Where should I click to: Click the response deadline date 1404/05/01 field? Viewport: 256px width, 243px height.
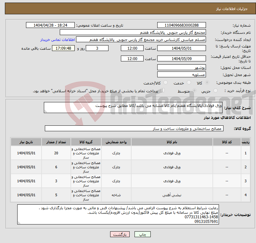tap(182, 48)
